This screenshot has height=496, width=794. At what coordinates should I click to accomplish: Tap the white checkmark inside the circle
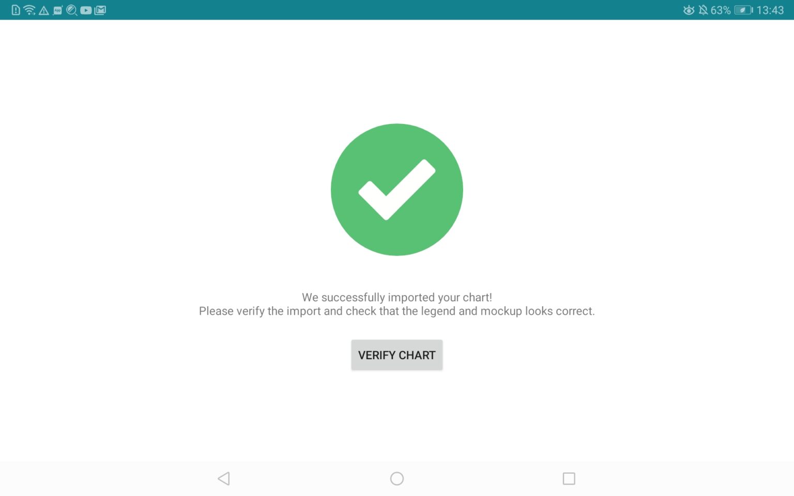[x=396, y=190]
